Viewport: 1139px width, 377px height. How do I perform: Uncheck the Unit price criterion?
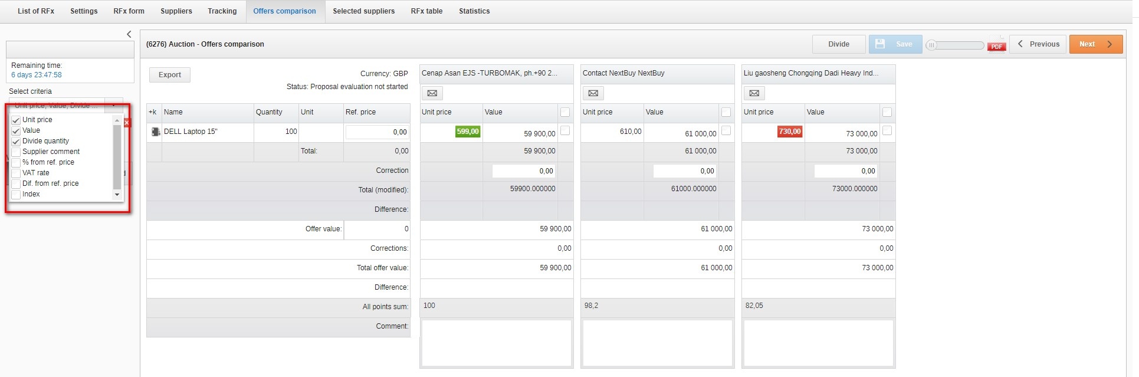pos(16,120)
